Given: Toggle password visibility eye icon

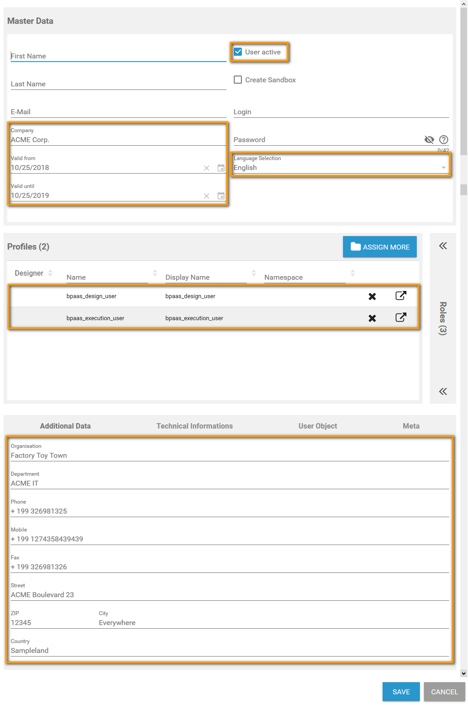Looking at the screenshot, I should pos(429,140).
